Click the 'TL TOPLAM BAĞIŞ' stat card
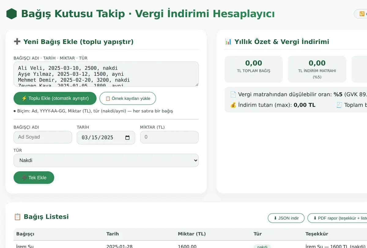367x248 pixels. [x=254, y=69]
